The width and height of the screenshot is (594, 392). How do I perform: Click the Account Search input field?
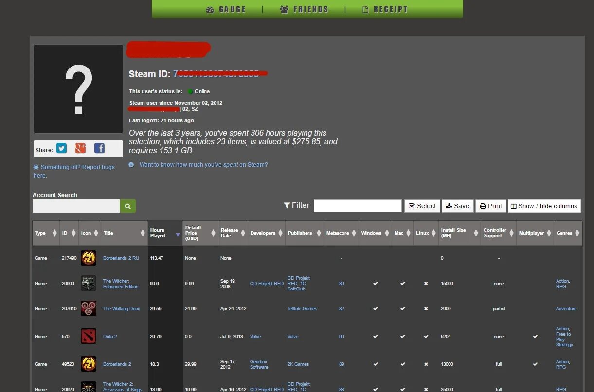click(x=76, y=206)
